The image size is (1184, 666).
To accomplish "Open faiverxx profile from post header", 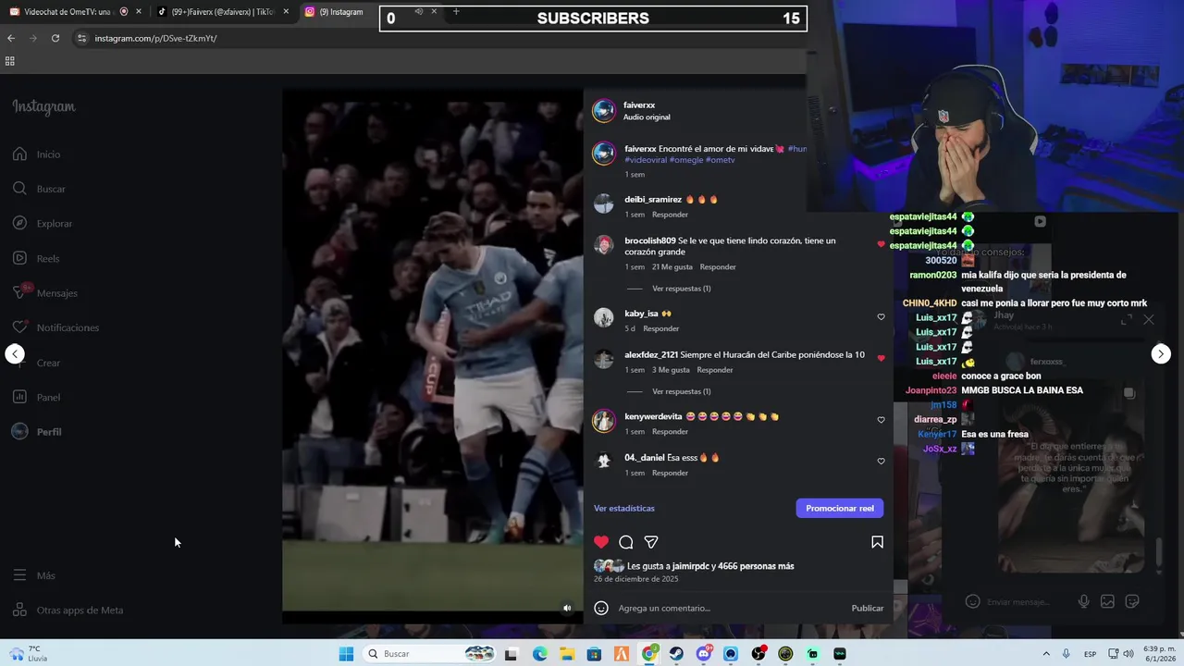I will click(639, 105).
